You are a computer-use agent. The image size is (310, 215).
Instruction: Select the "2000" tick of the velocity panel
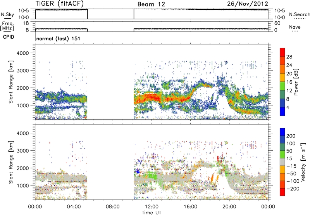coord(22,168)
